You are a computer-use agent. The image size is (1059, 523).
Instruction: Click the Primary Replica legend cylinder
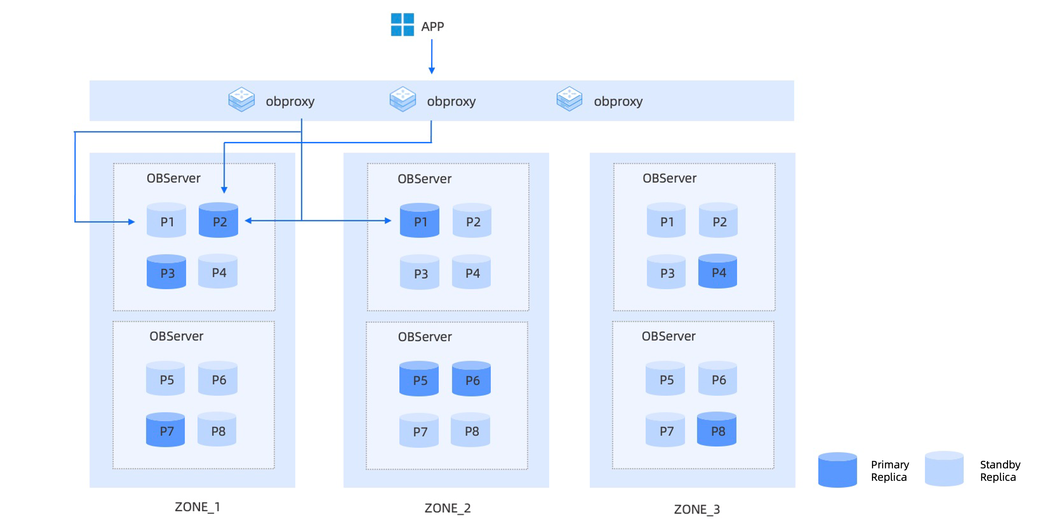(x=837, y=470)
